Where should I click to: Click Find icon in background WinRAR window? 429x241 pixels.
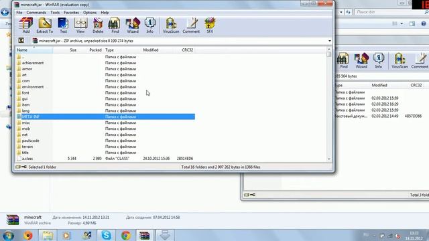coord(344,60)
